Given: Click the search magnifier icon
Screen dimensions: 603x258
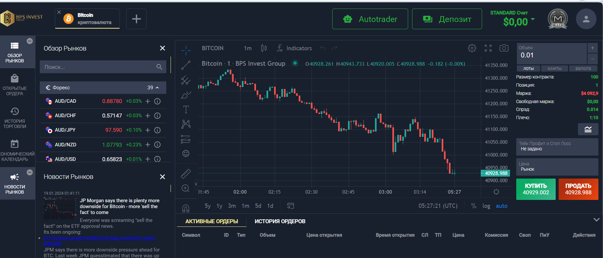Looking at the screenshot, I should click(159, 67).
